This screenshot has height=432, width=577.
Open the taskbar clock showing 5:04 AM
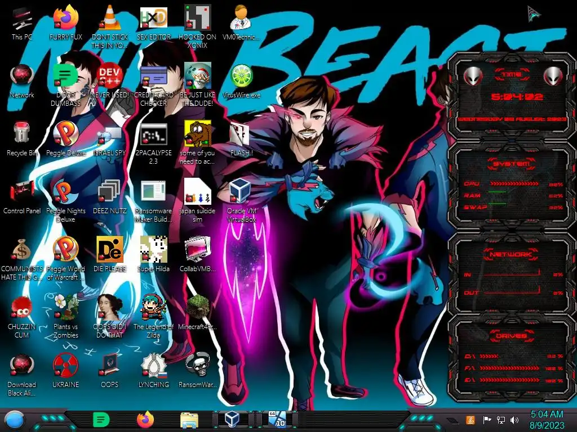547,420
